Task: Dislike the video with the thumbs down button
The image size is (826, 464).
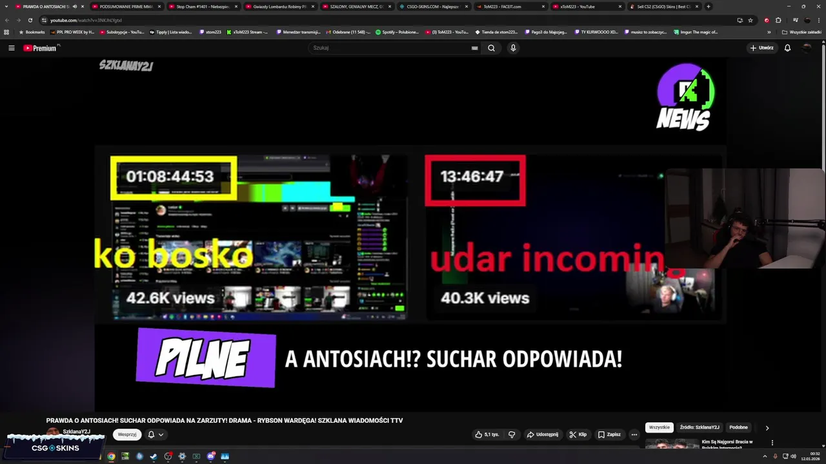Action: coord(512,434)
